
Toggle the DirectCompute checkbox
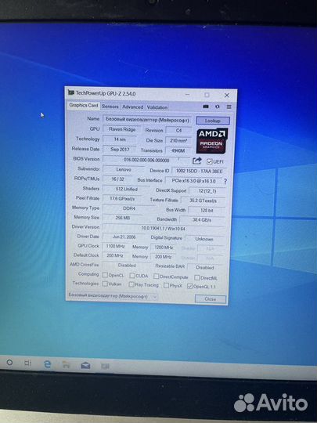156,277
